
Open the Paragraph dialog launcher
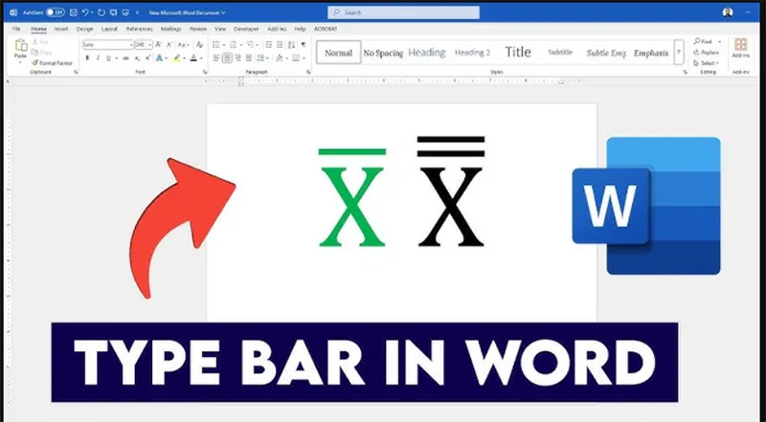click(308, 72)
